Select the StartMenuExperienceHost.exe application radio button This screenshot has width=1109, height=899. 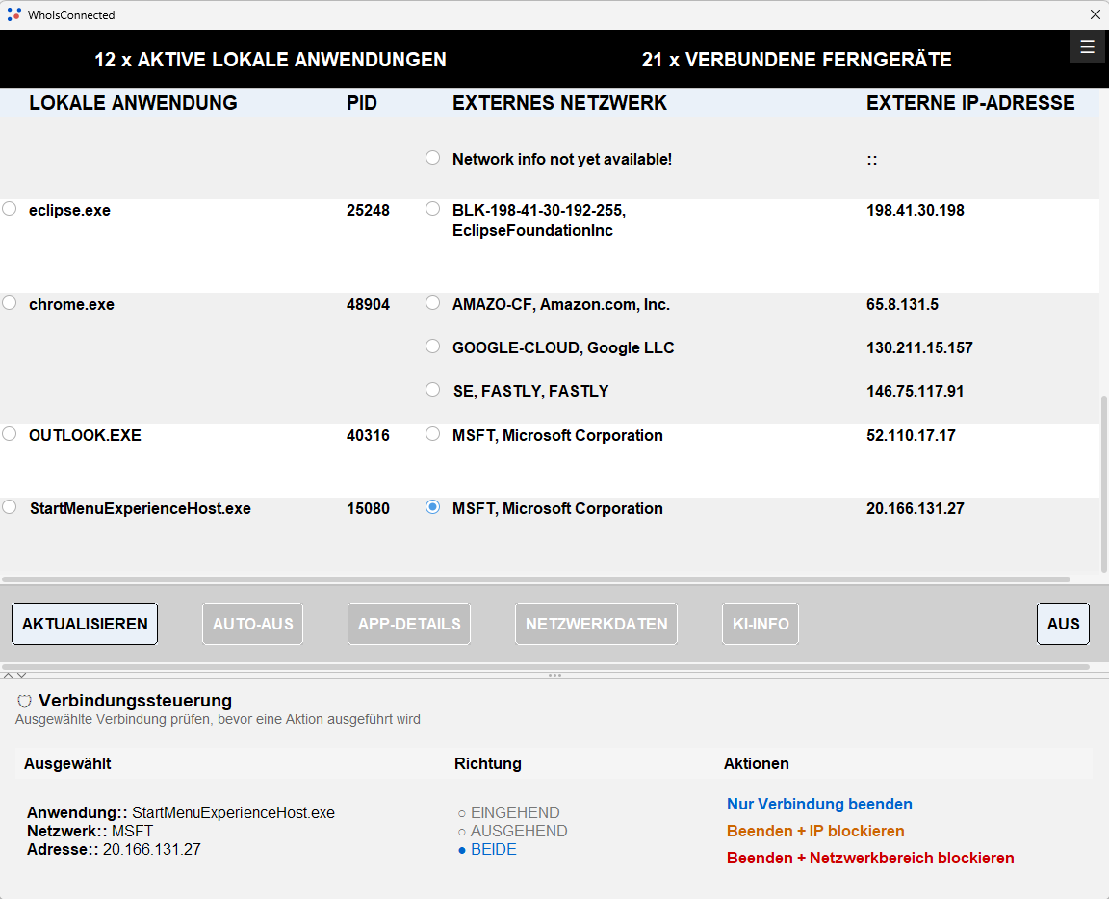click(x=10, y=507)
